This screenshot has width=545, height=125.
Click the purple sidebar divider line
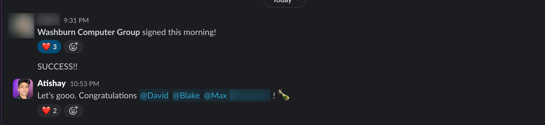pos(2,62)
